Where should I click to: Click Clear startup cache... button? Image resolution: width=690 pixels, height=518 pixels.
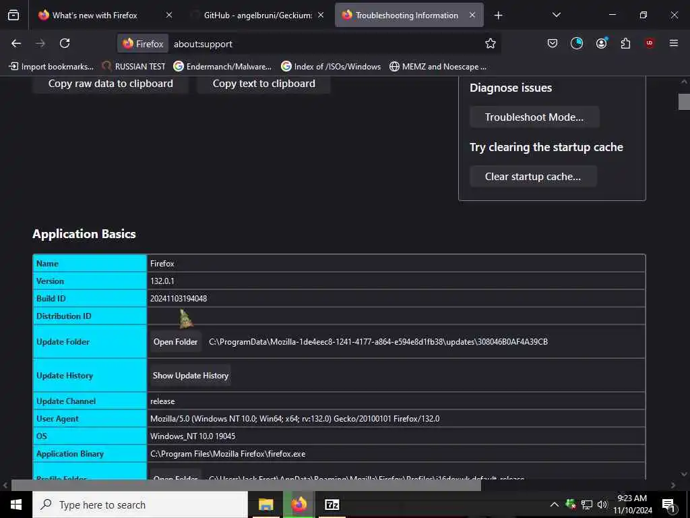(x=533, y=177)
